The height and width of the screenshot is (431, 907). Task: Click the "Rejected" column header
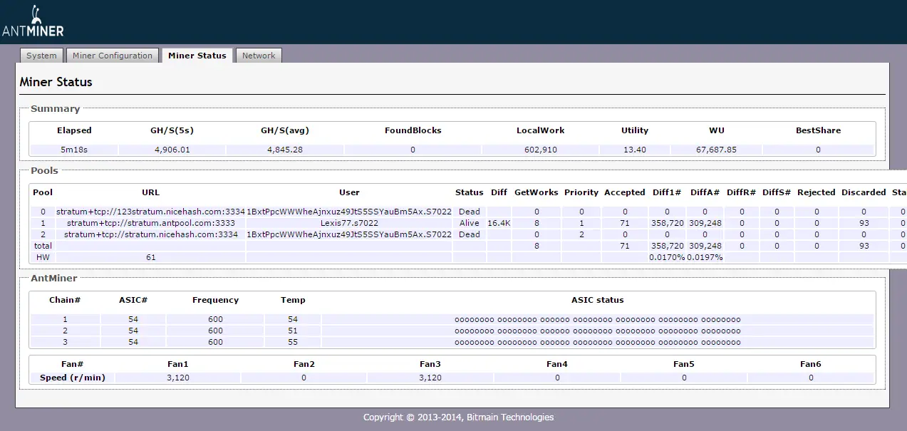[817, 192]
